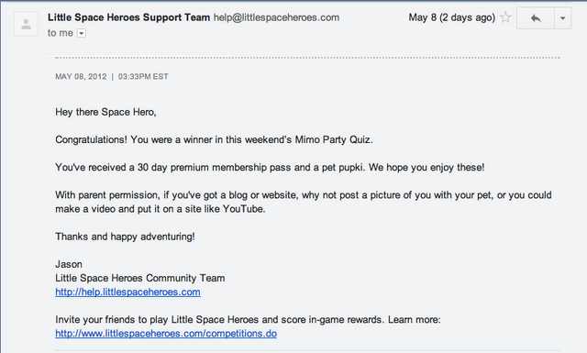Click the "Thanks and happy adventuring!" line
Viewport: 587px width, 353px height.
coord(125,237)
